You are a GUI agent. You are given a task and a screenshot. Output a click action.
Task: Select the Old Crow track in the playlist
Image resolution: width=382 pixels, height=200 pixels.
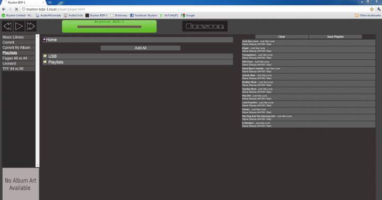[x=308, y=63]
